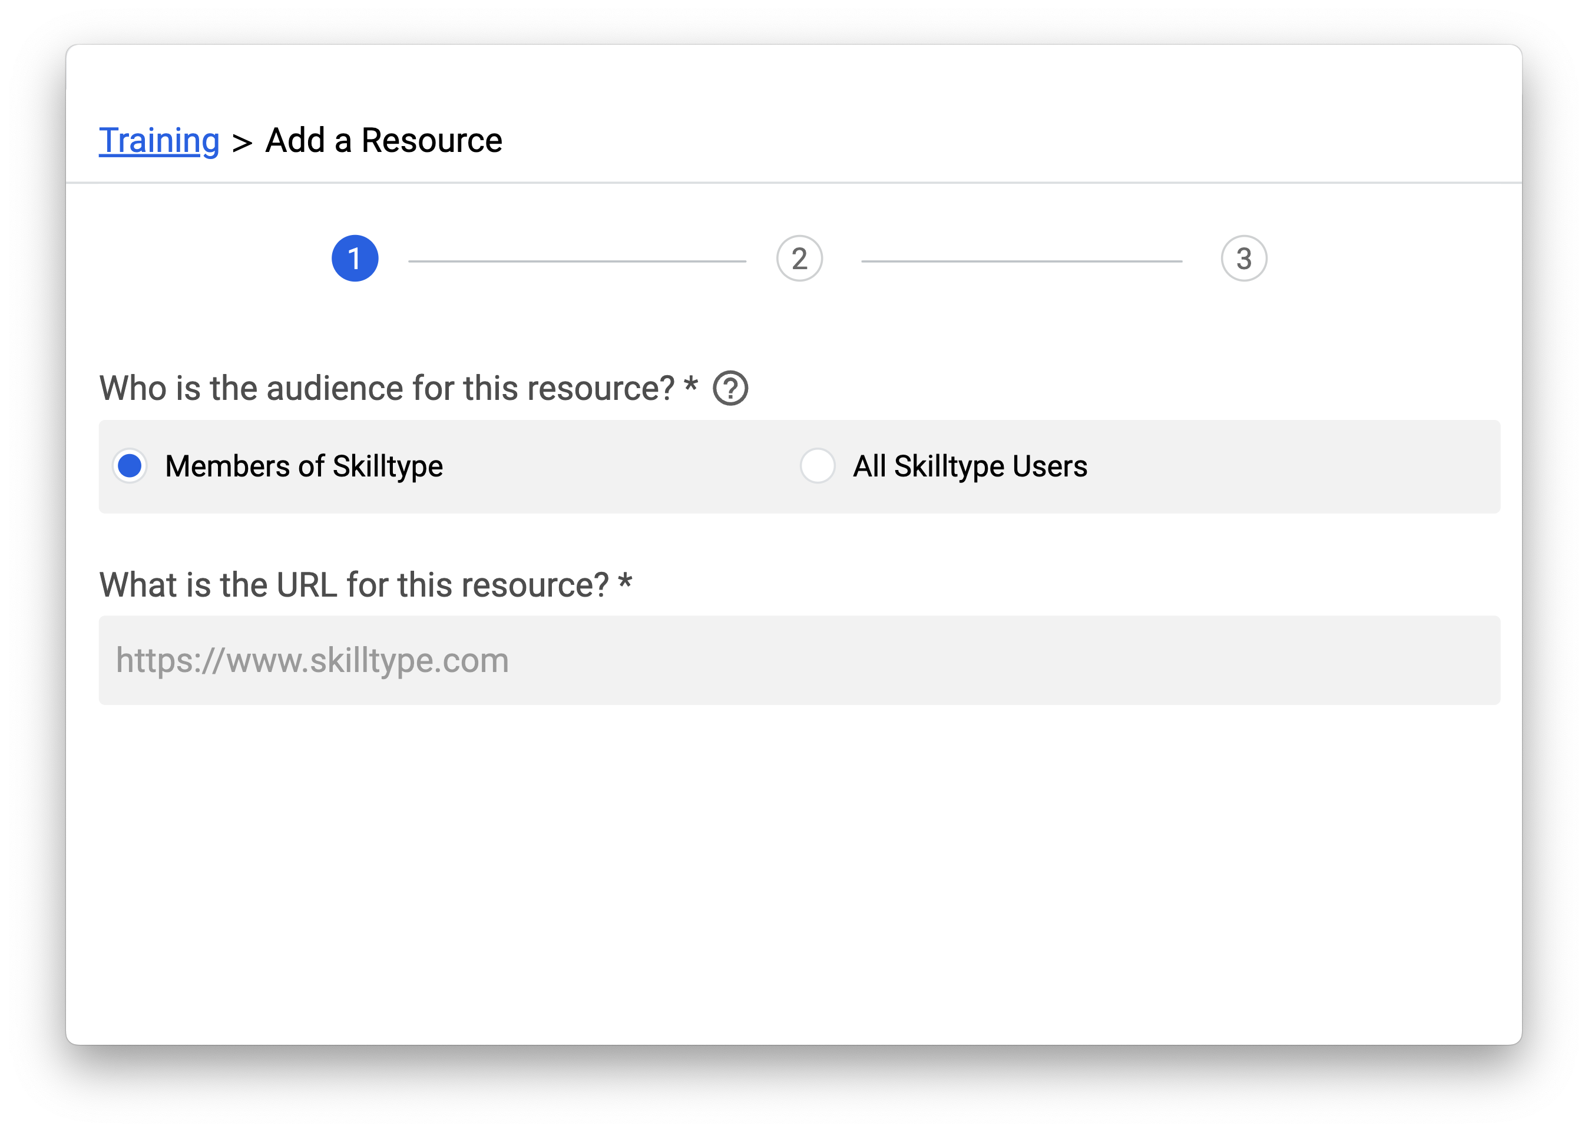Screen dimensions: 1588x1132
Task: Open the Training breadcrumb link
Action: [159, 141]
